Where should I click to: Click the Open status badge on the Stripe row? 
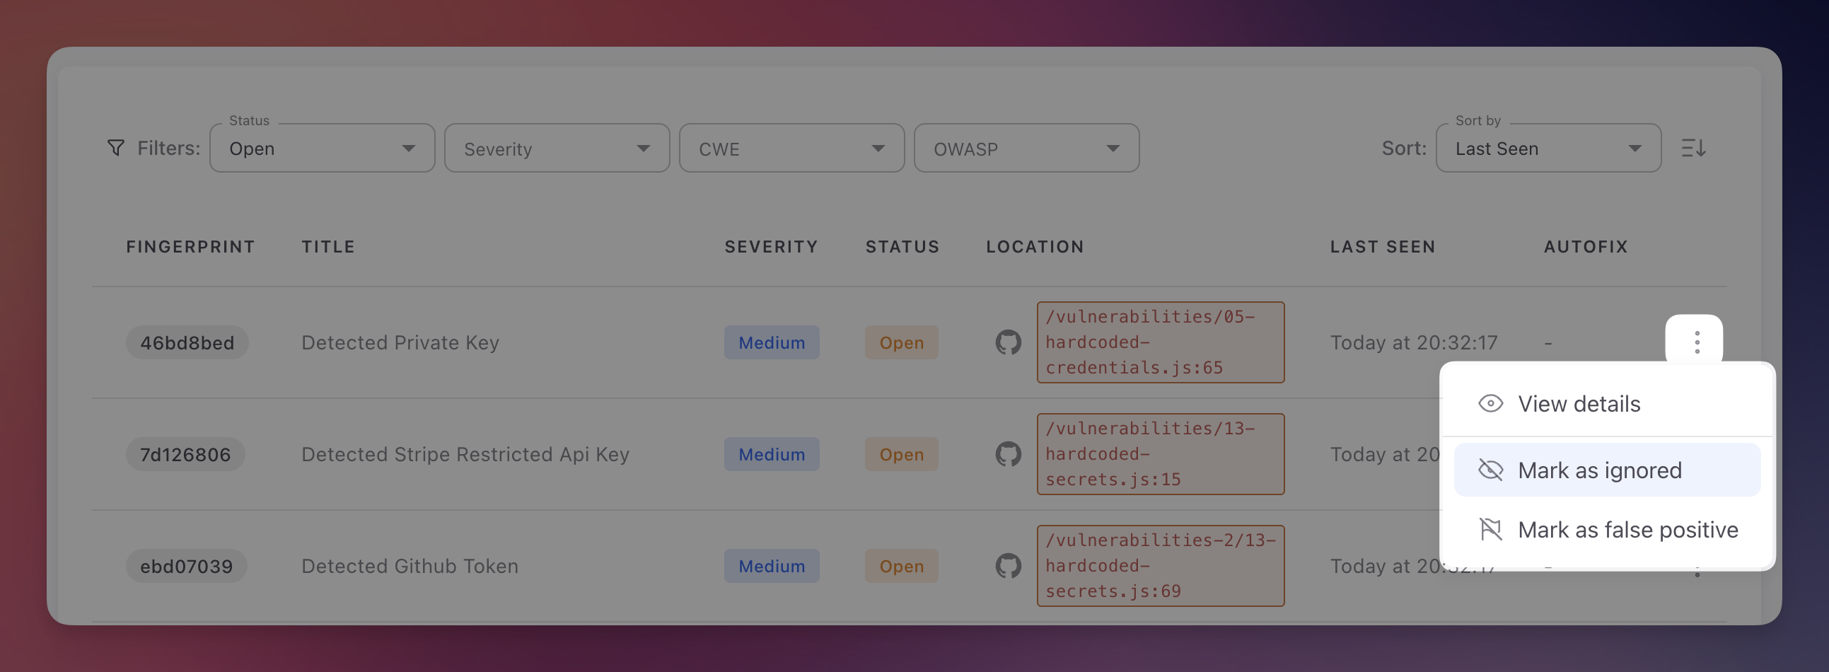pyautogui.click(x=901, y=454)
